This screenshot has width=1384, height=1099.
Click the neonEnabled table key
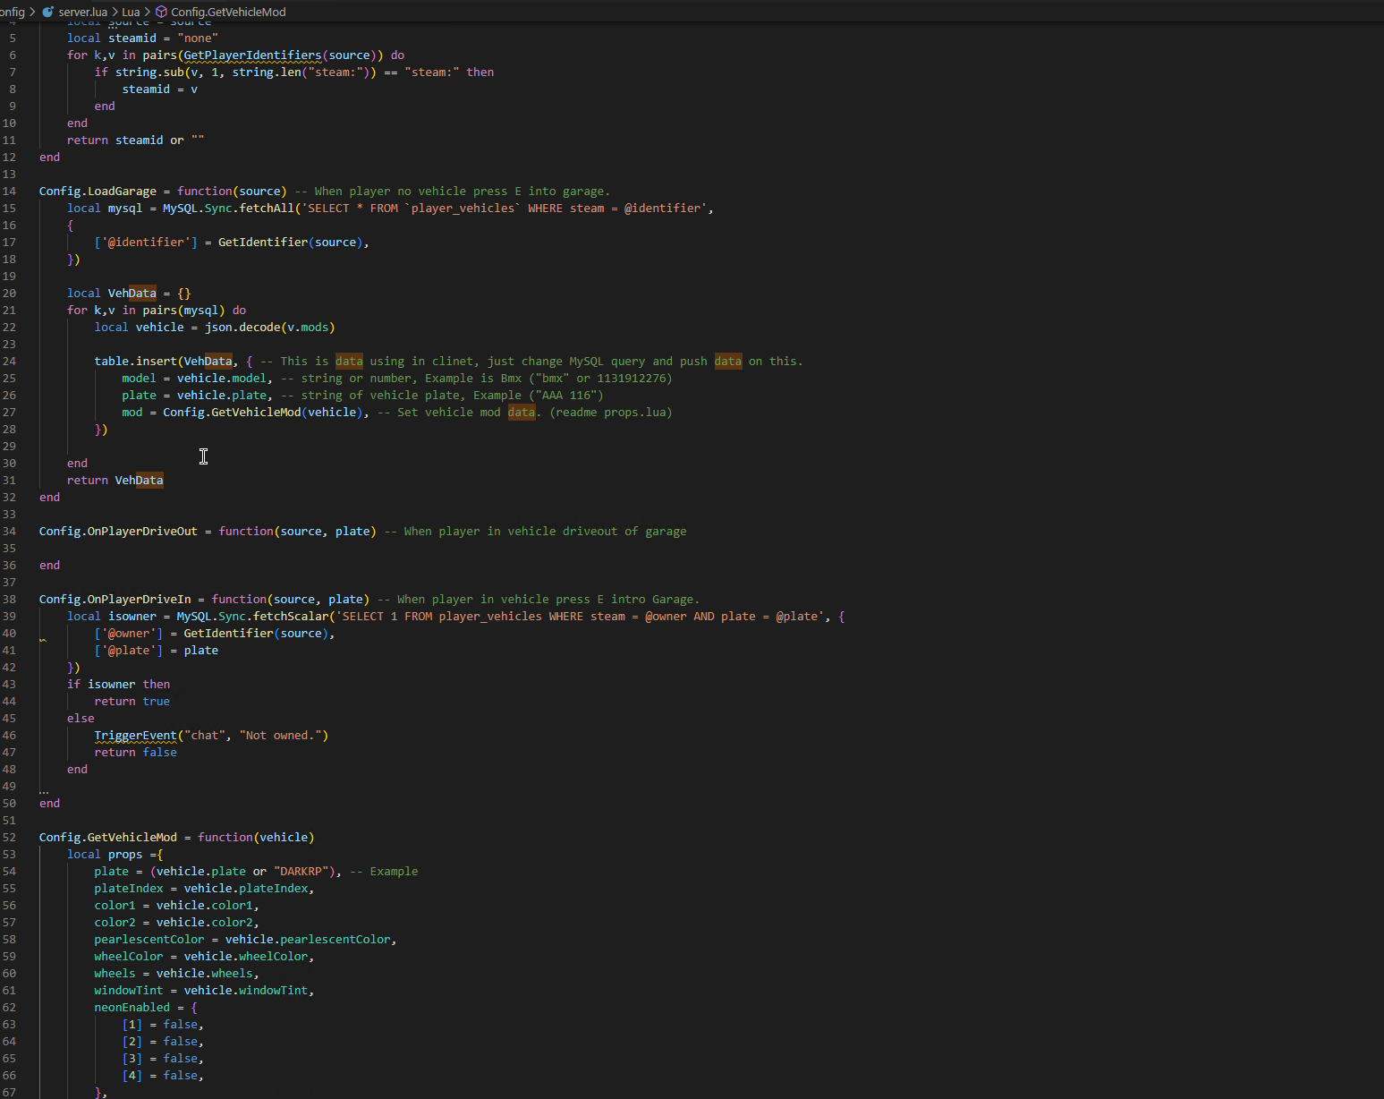pyautogui.click(x=132, y=1008)
